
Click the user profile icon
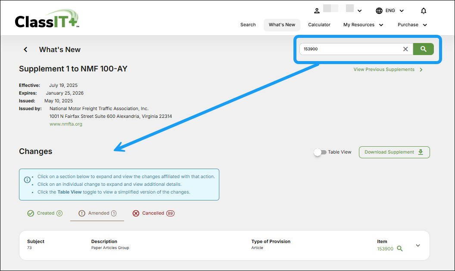point(317,11)
